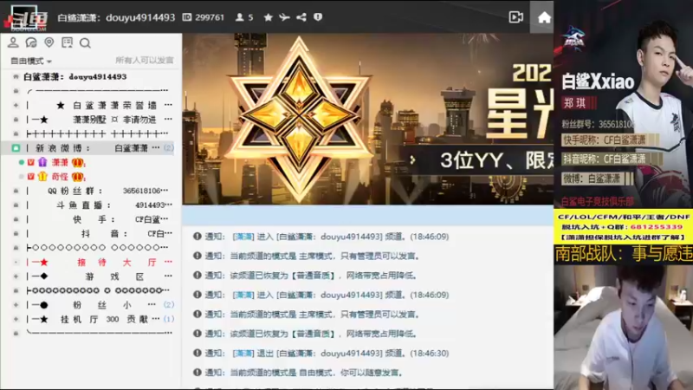Go to home via house icon
The width and height of the screenshot is (693, 390).
(x=544, y=17)
